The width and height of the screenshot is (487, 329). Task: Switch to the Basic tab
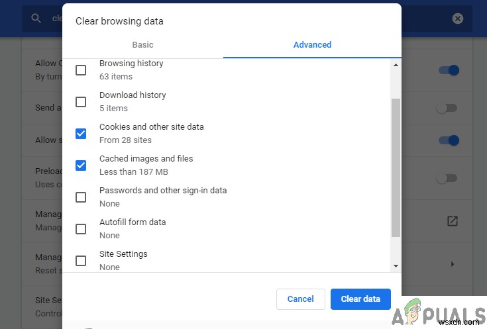pyautogui.click(x=142, y=45)
